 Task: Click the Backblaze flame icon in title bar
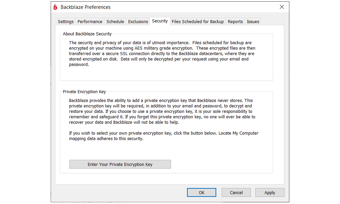coord(55,7)
